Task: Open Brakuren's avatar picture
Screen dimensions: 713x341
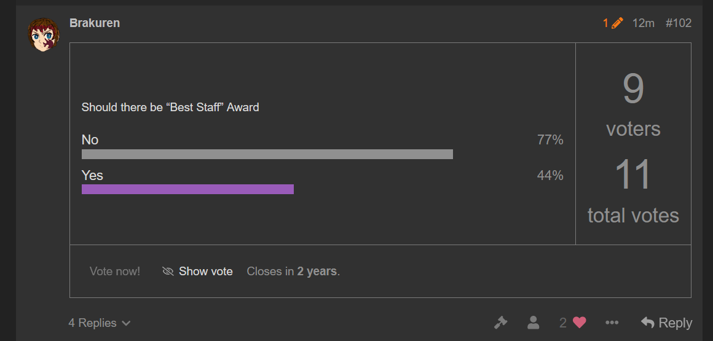Action: (44, 34)
